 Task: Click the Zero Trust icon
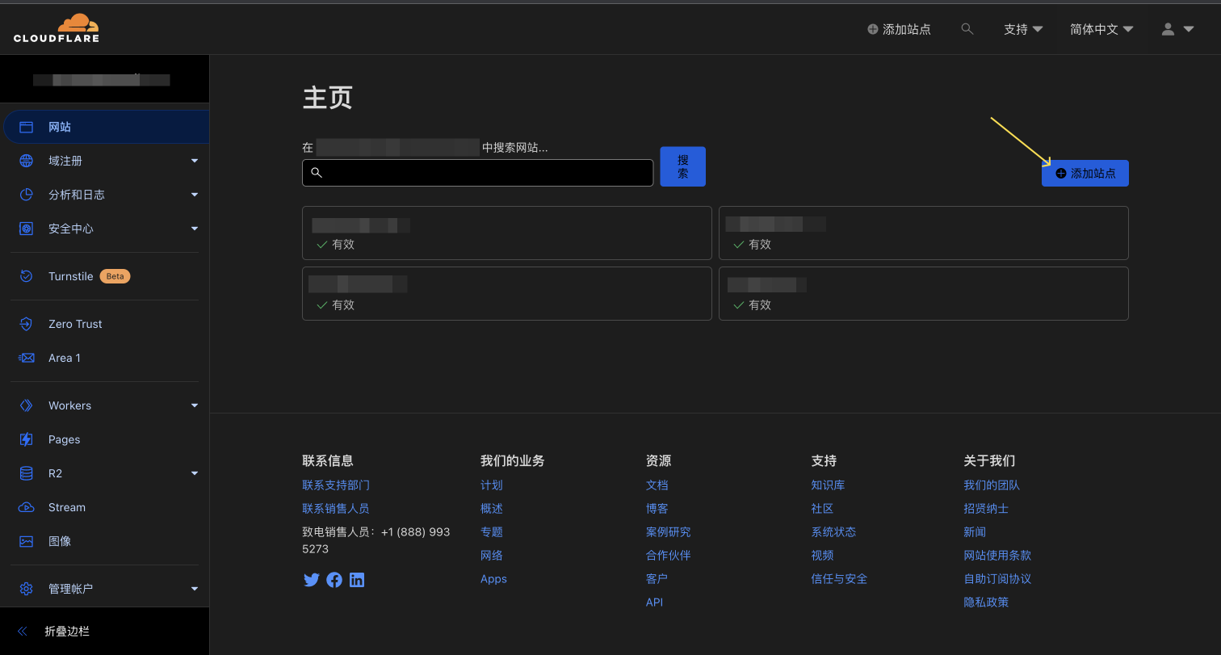tap(27, 324)
